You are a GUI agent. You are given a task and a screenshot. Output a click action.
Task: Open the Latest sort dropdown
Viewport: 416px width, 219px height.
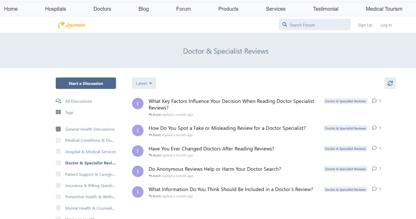tap(144, 83)
